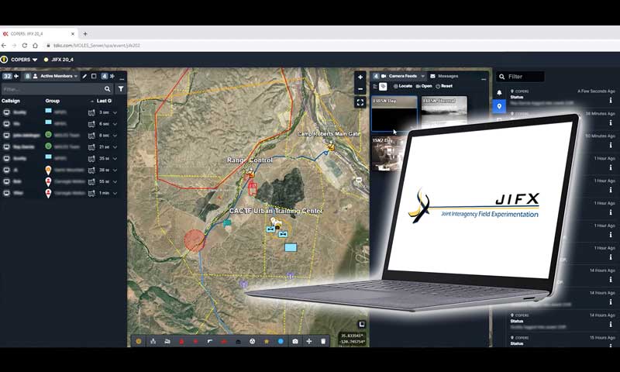
Task: Toggle the map overlay square at bottom right
Action: (x=361, y=324)
